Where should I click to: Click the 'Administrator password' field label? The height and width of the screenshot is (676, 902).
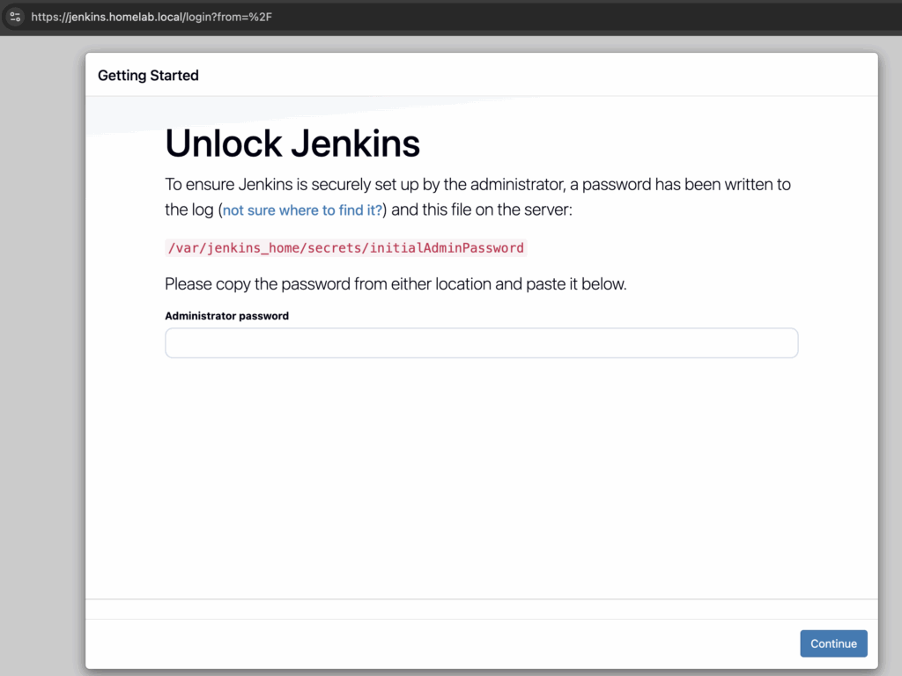[x=226, y=316]
